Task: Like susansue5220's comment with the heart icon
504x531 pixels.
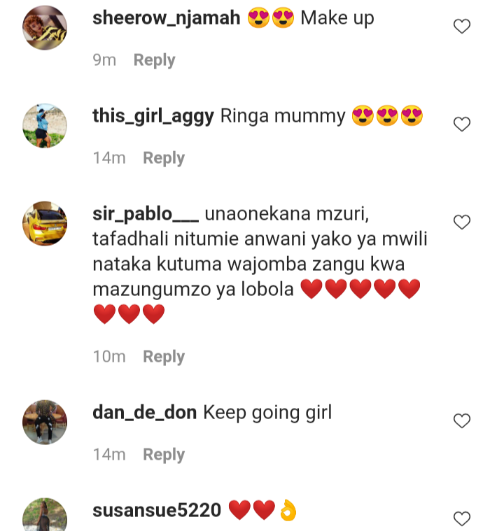Action: pyautogui.click(x=461, y=518)
